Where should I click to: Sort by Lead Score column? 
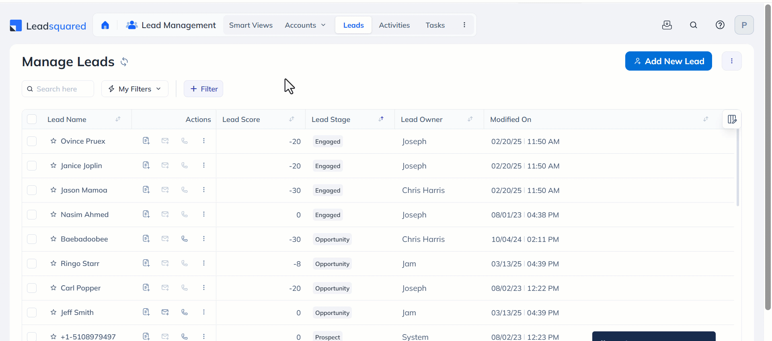click(x=292, y=119)
